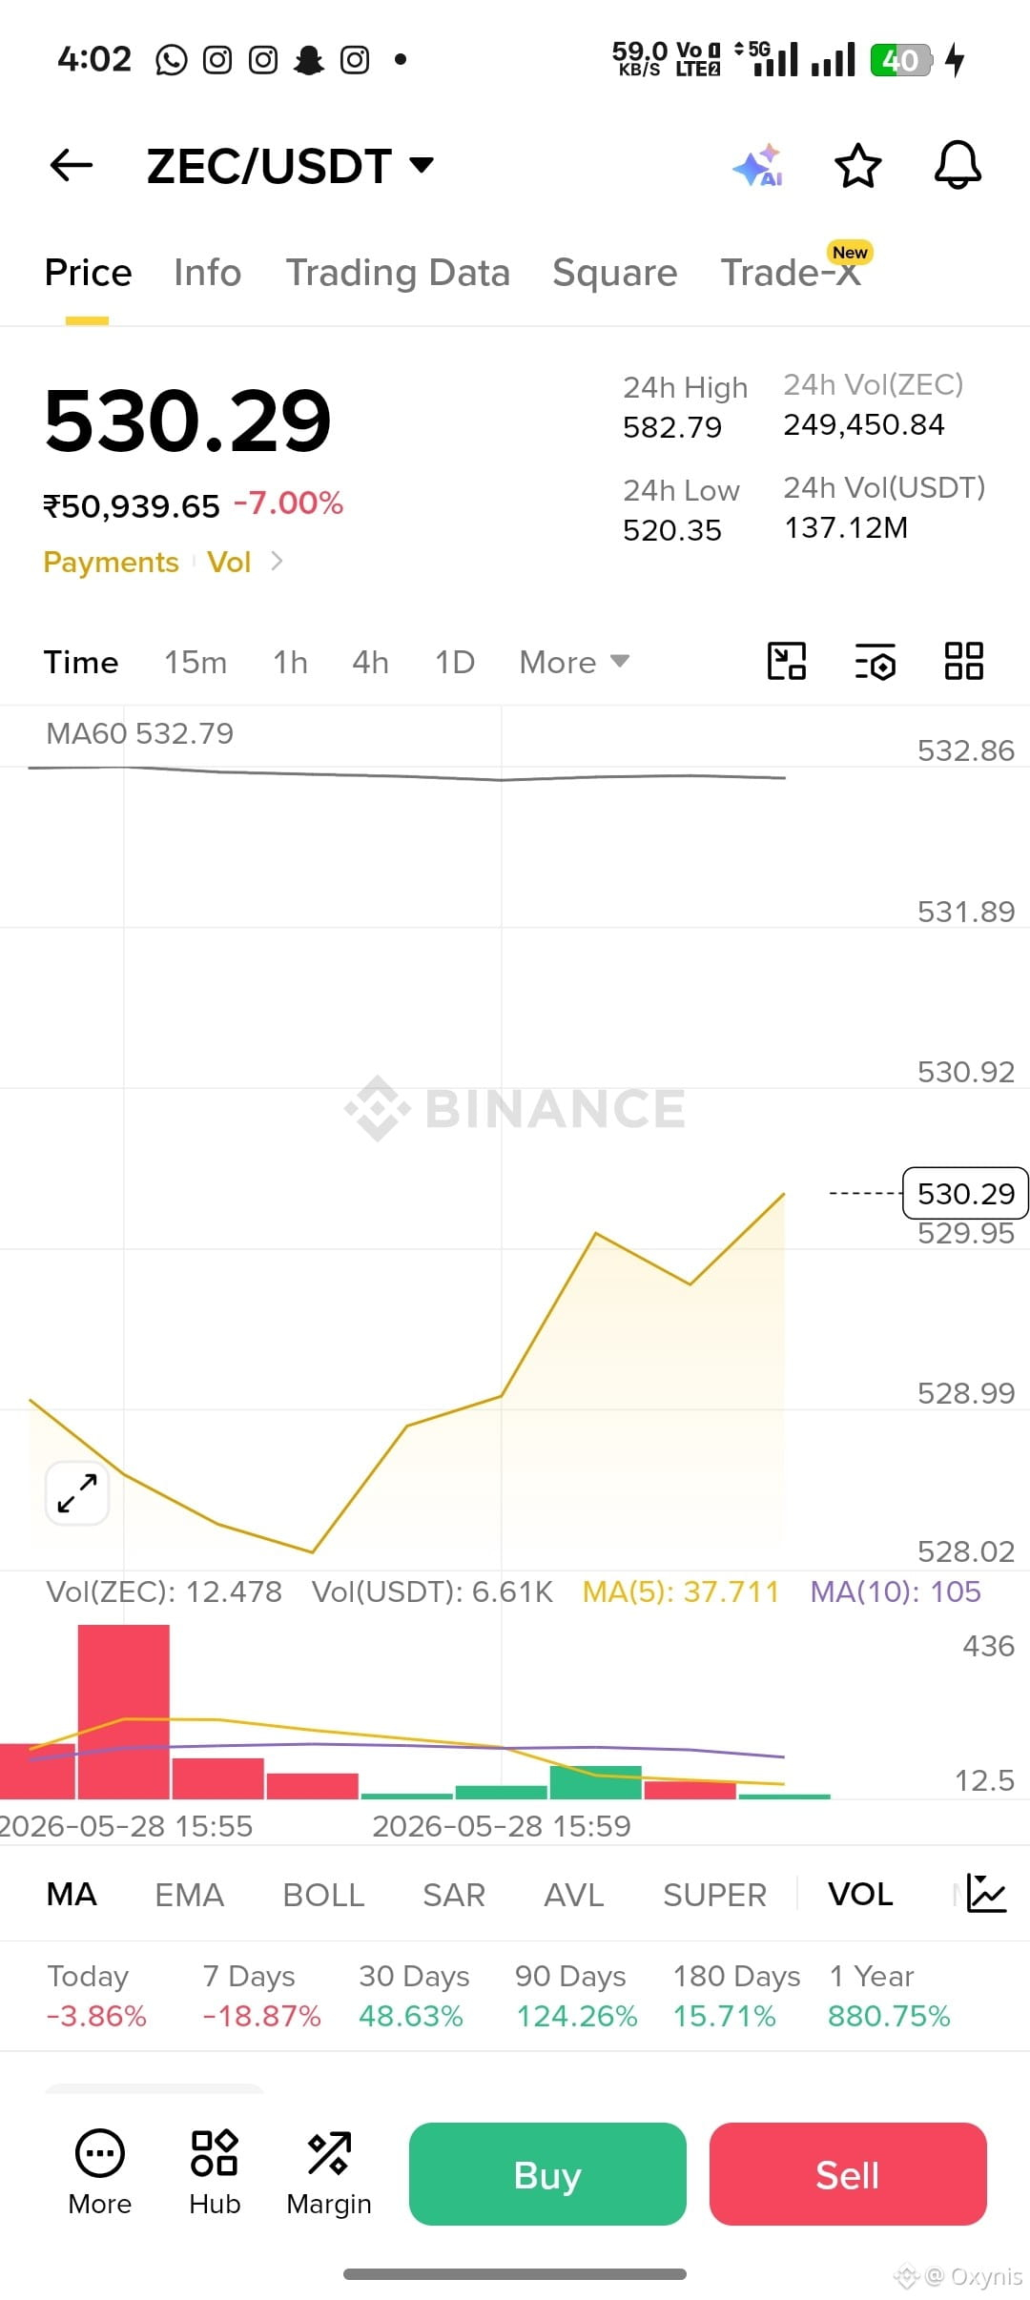Tap the picture-in-picture chart icon
The image size is (1030, 2300).
[x=787, y=662]
